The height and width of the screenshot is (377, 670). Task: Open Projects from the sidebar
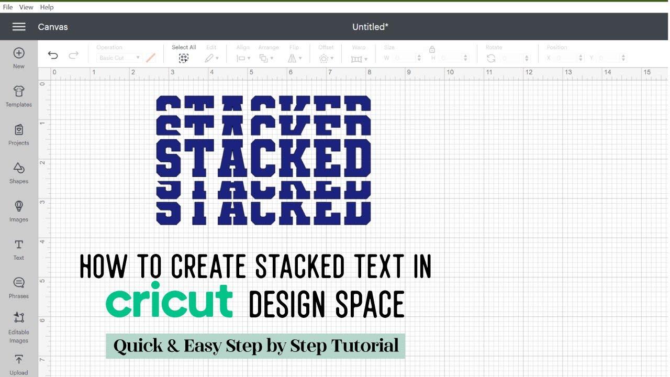click(x=19, y=135)
